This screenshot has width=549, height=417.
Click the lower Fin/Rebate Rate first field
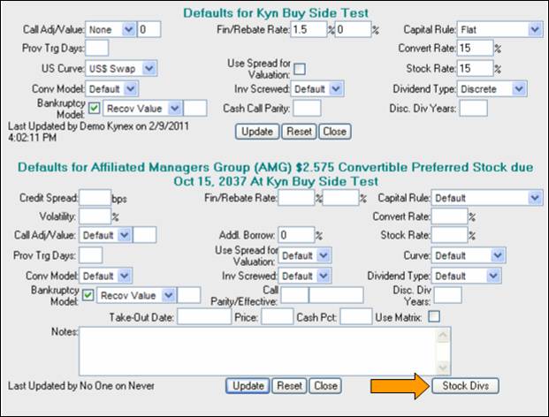click(x=296, y=198)
